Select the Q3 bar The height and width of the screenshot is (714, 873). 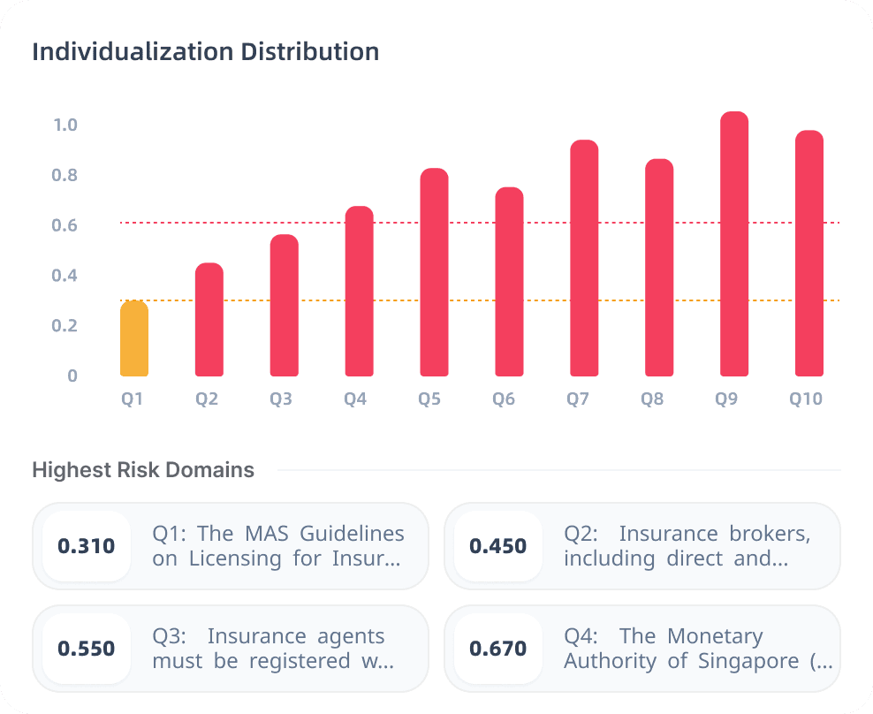[x=284, y=306]
